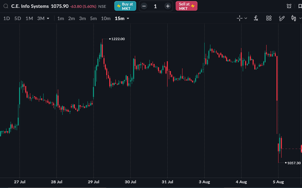Click the C.E. Info Systems symbol name
The height and width of the screenshot is (188, 302).
(30, 6)
